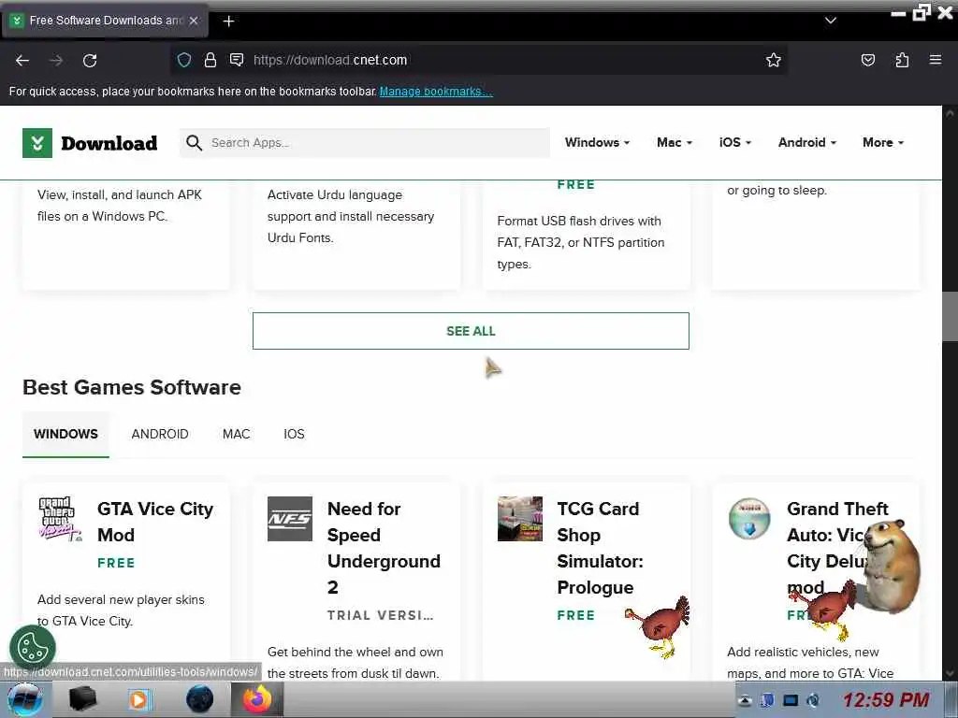Open Firefox extensions puzzle icon
958x718 pixels.
point(902,60)
